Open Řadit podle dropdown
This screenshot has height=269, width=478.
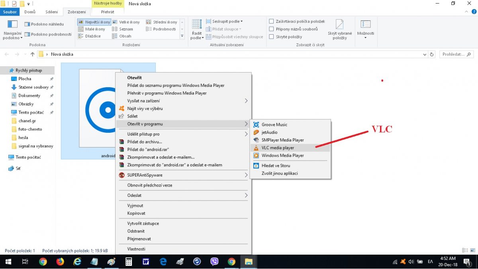pyautogui.click(x=197, y=30)
